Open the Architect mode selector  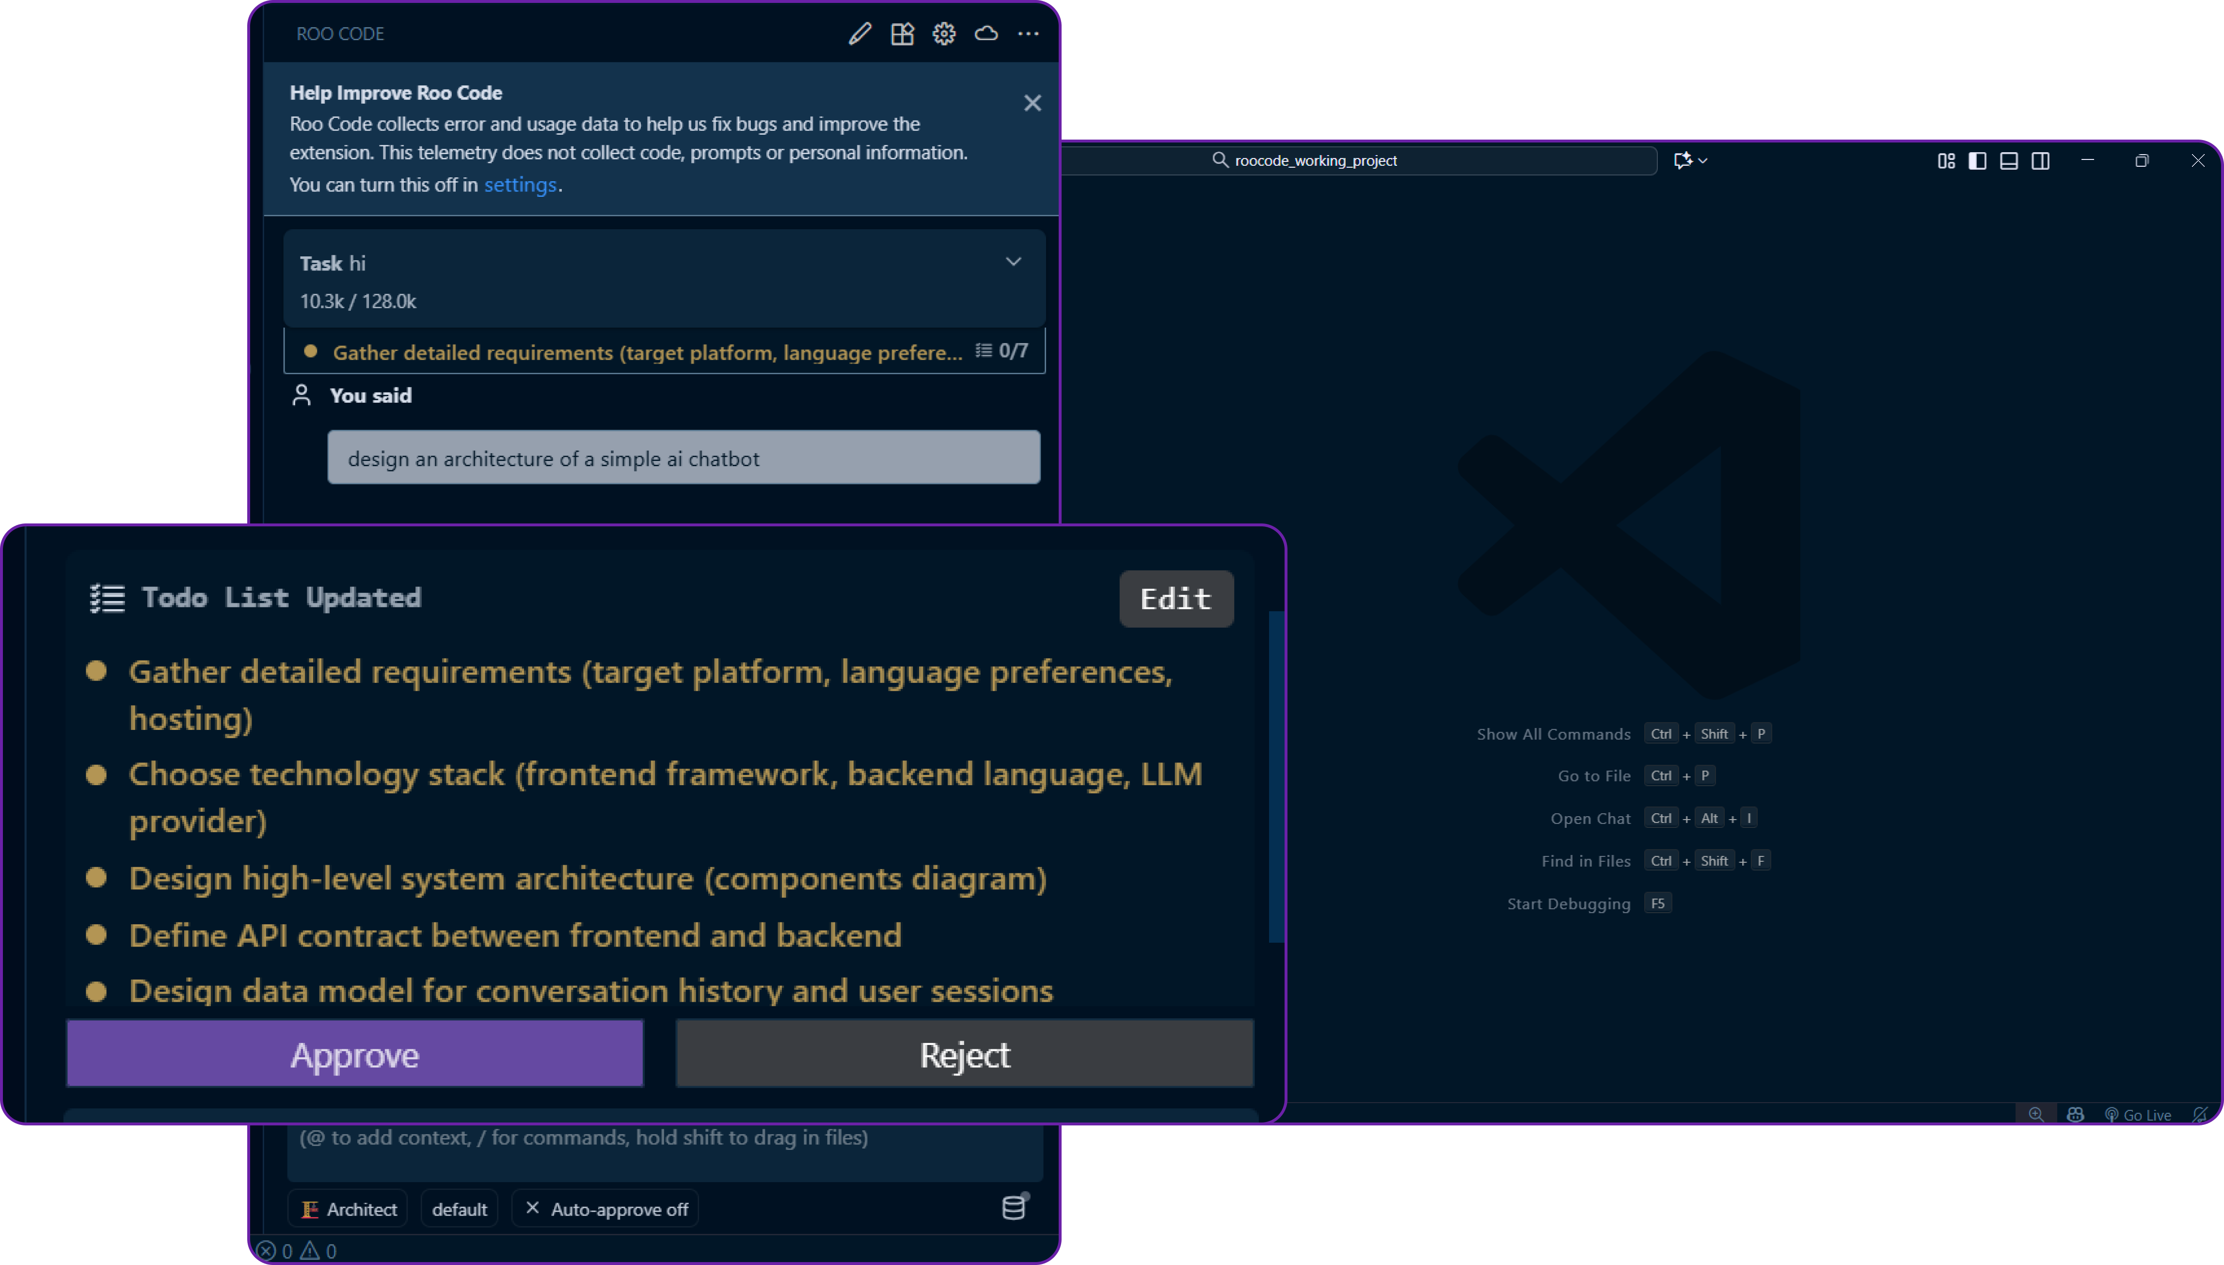(x=349, y=1208)
